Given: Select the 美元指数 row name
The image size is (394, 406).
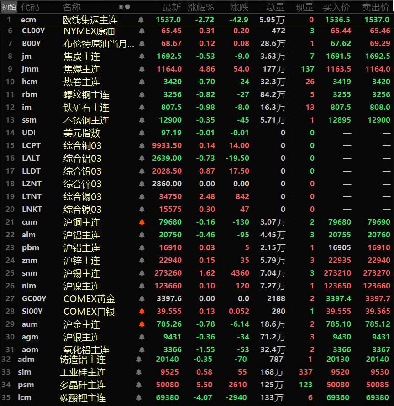Looking at the screenshot, I should pyautogui.click(x=82, y=133).
